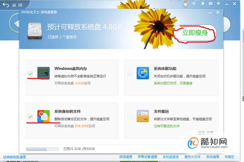The height and width of the screenshot is (162, 244).
Task: Open the main menu dropdown triangle icon
Action: pos(218,4)
